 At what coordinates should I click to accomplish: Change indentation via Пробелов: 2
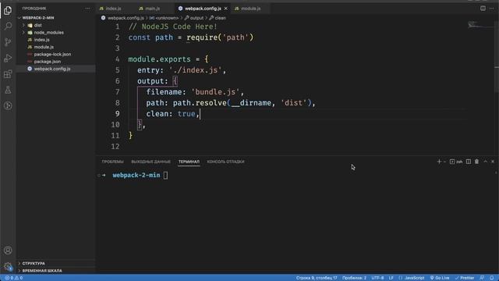click(354, 278)
